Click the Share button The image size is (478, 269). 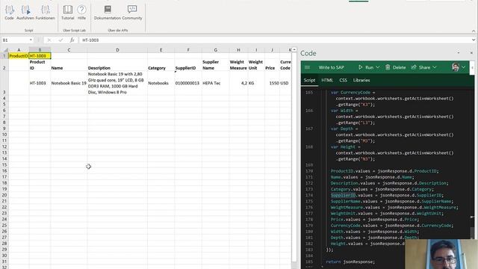421,67
